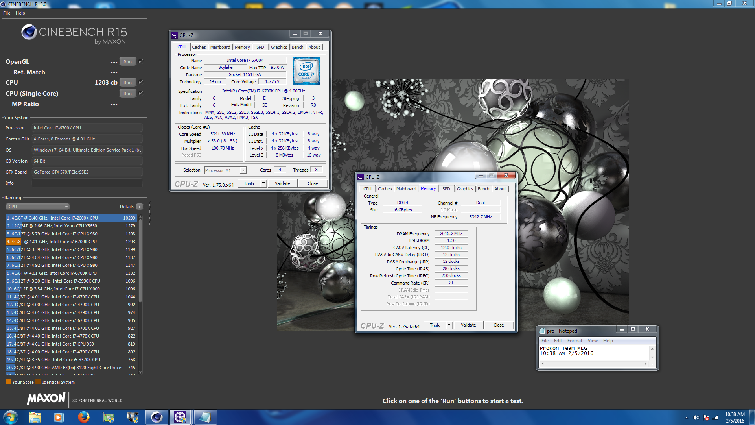Open the SPD tab in the CPU-Z Memory window
755x425 pixels.
point(446,189)
